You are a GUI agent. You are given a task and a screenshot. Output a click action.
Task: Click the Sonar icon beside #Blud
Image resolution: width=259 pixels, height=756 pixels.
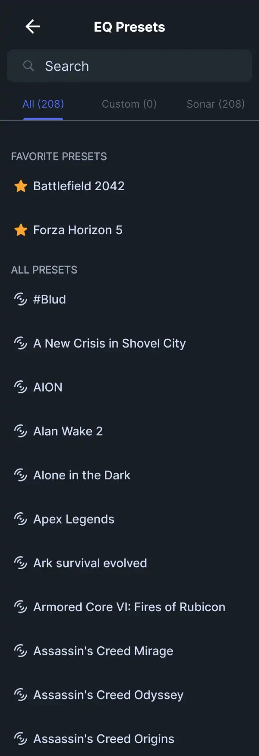(x=21, y=299)
